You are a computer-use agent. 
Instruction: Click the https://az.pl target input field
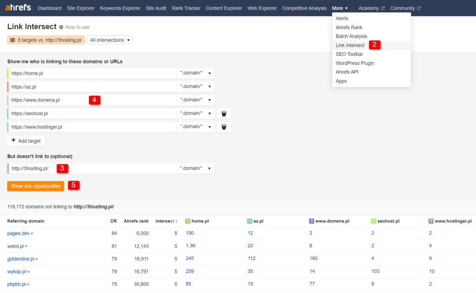[x=93, y=87]
